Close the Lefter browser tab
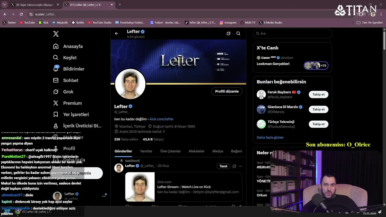 (x=112, y=5)
